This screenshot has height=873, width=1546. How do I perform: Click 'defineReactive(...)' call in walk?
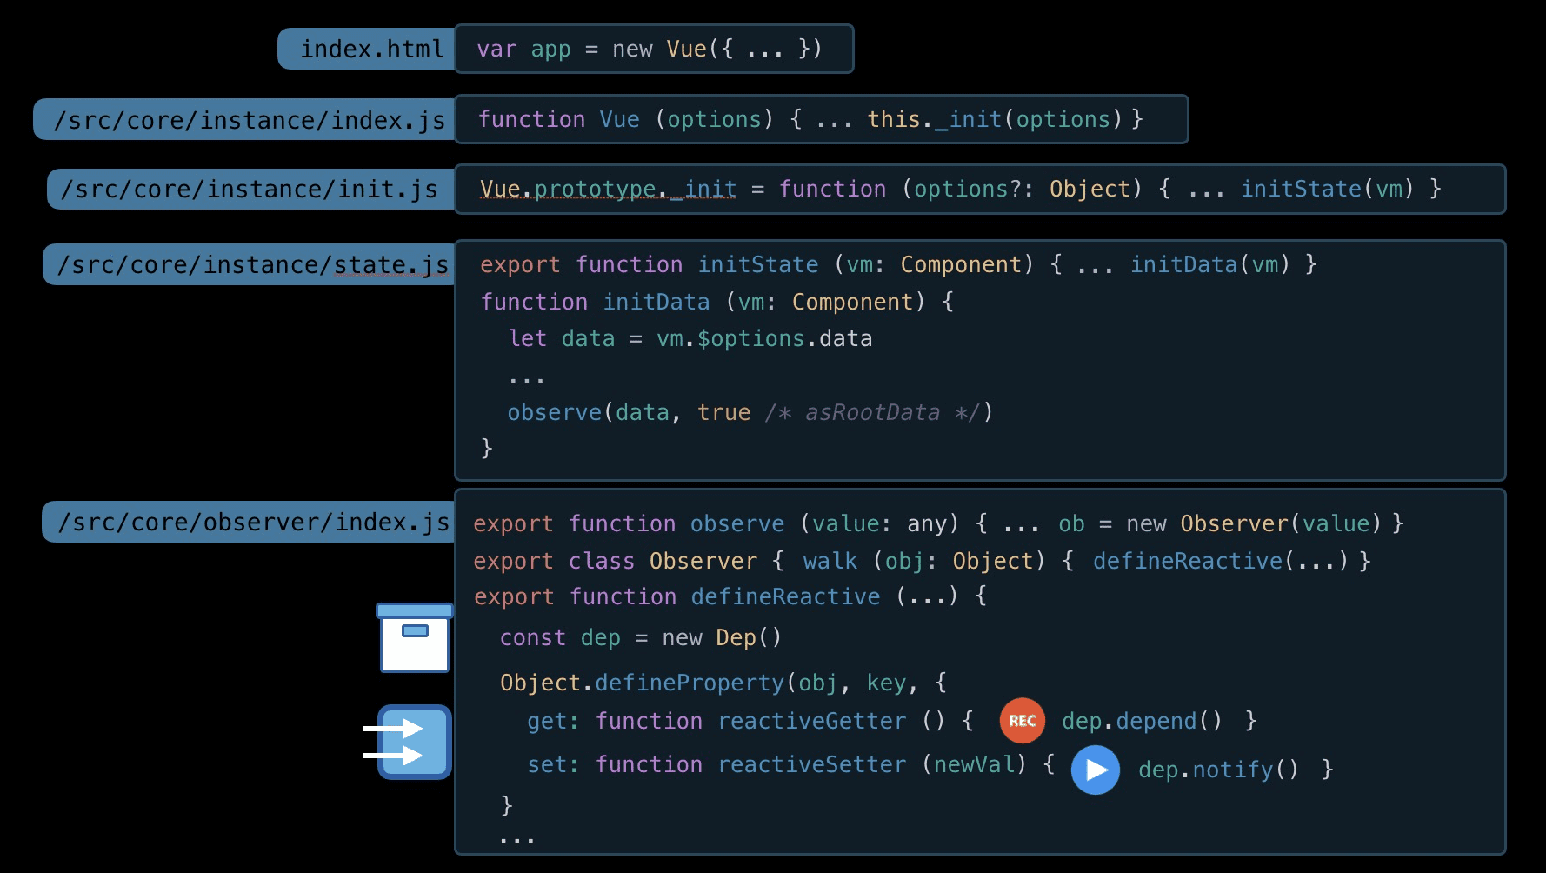tap(1221, 561)
